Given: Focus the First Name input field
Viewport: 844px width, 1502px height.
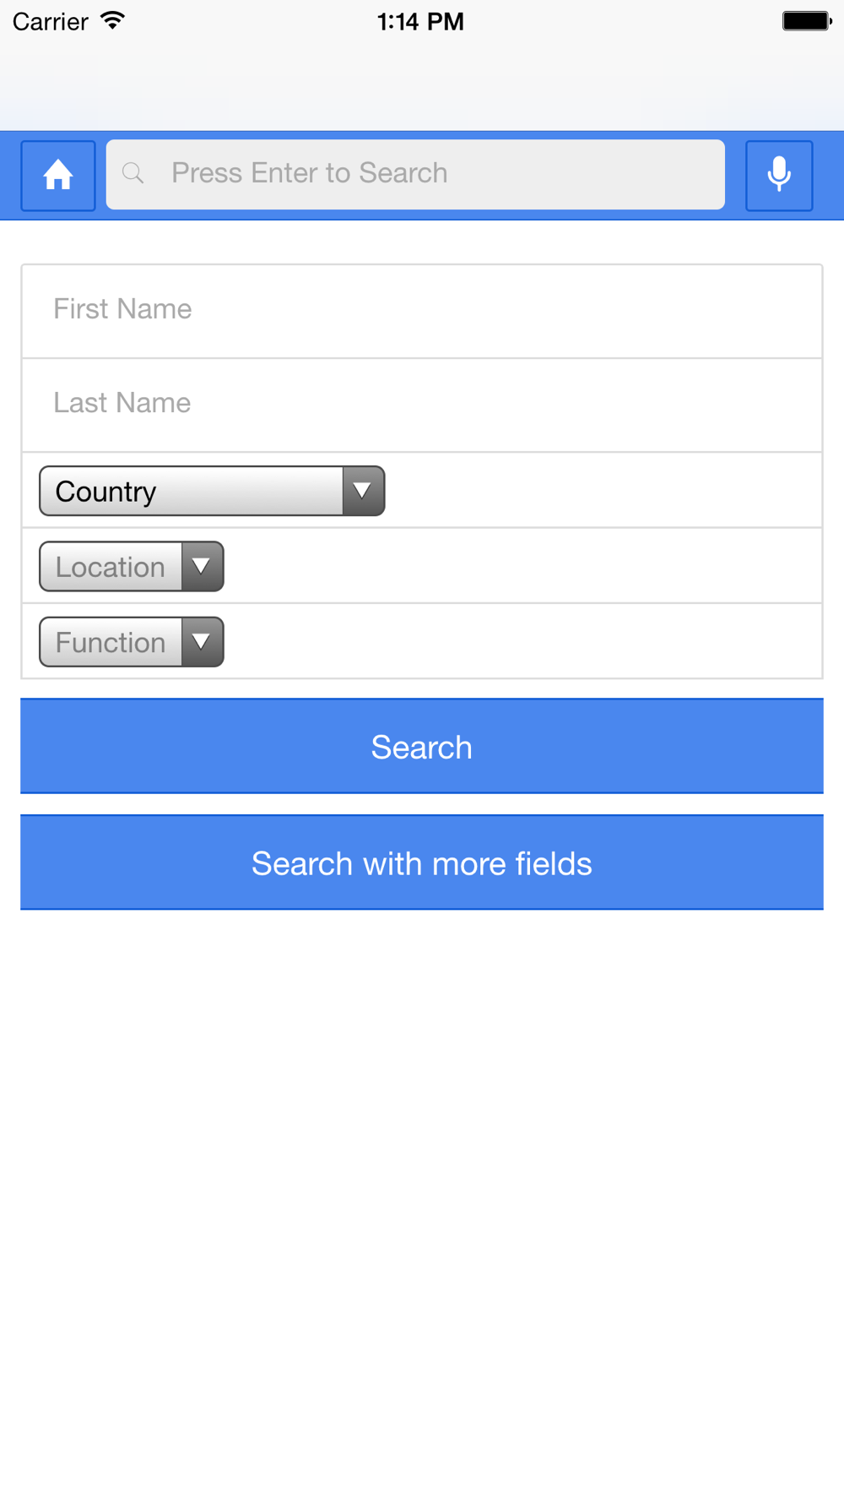Looking at the screenshot, I should pyautogui.click(x=422, y=310).
